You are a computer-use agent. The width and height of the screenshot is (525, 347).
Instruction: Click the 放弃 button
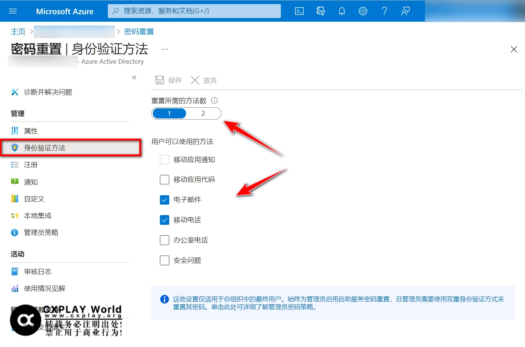(x=204, y=80)
